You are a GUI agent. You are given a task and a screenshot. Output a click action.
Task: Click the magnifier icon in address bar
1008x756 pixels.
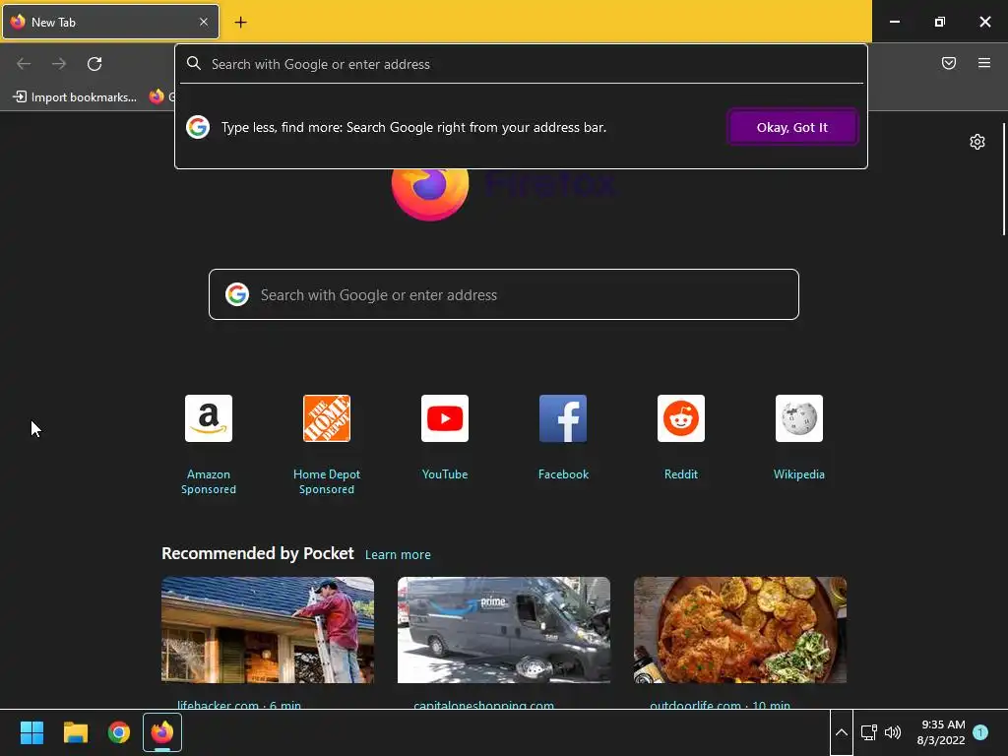pos(194,63)
